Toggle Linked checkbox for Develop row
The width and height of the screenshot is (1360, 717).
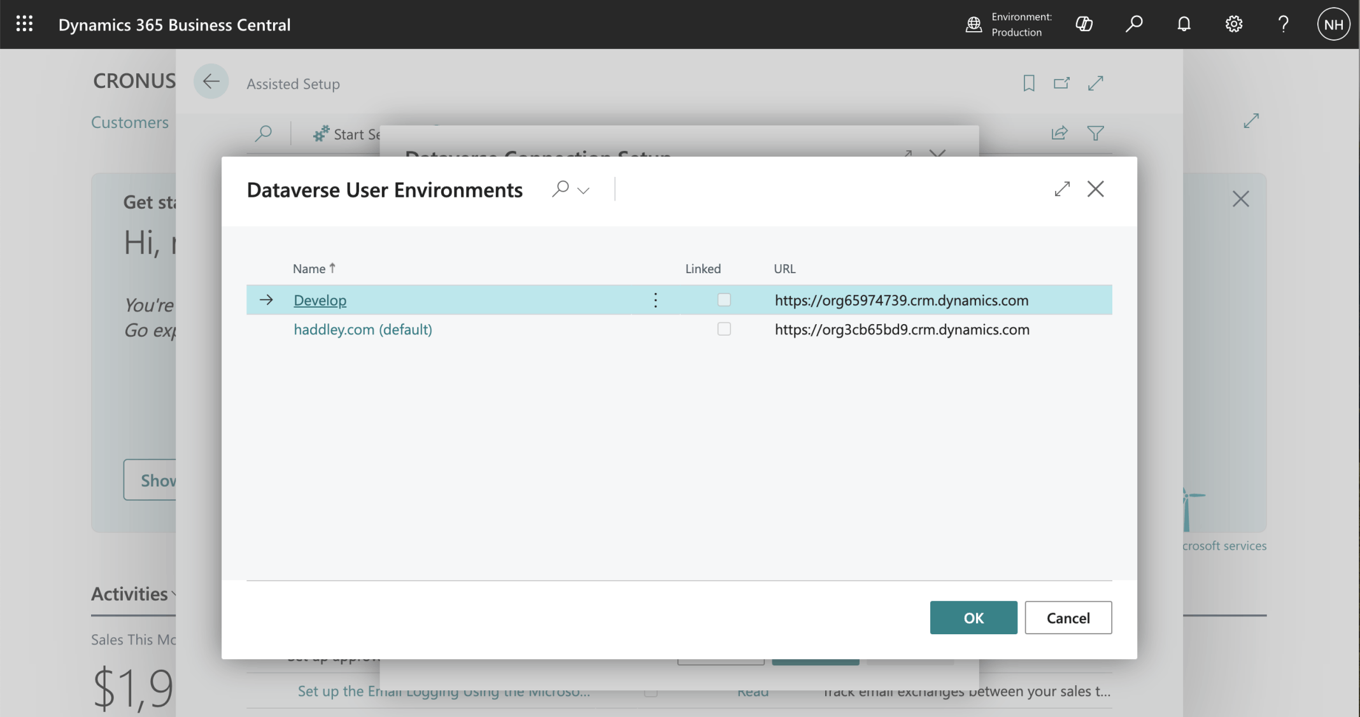tap(724, 300)
